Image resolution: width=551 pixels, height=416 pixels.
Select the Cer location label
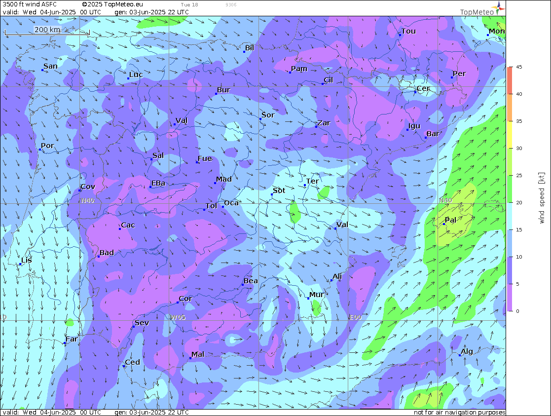[423, 88]
